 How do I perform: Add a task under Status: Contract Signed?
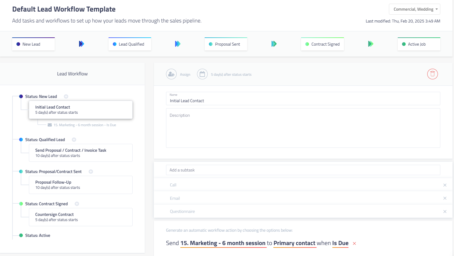pyautogui.click(x=77, y=204)
